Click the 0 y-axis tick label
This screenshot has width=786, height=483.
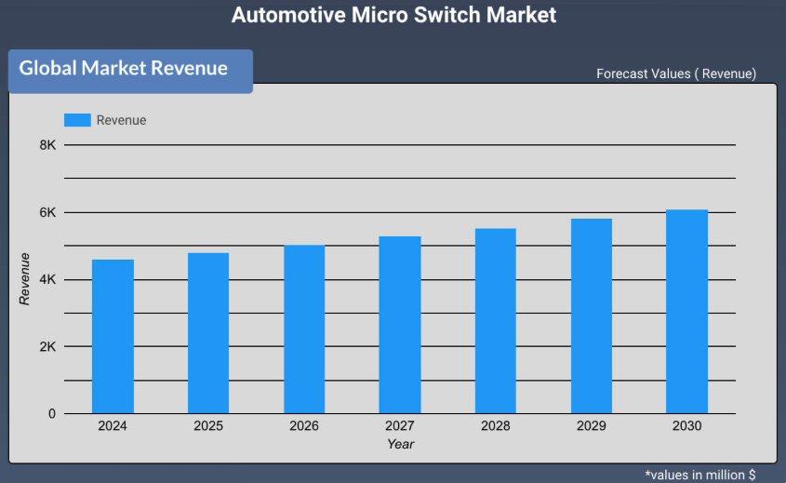click(x=52, y=414)
